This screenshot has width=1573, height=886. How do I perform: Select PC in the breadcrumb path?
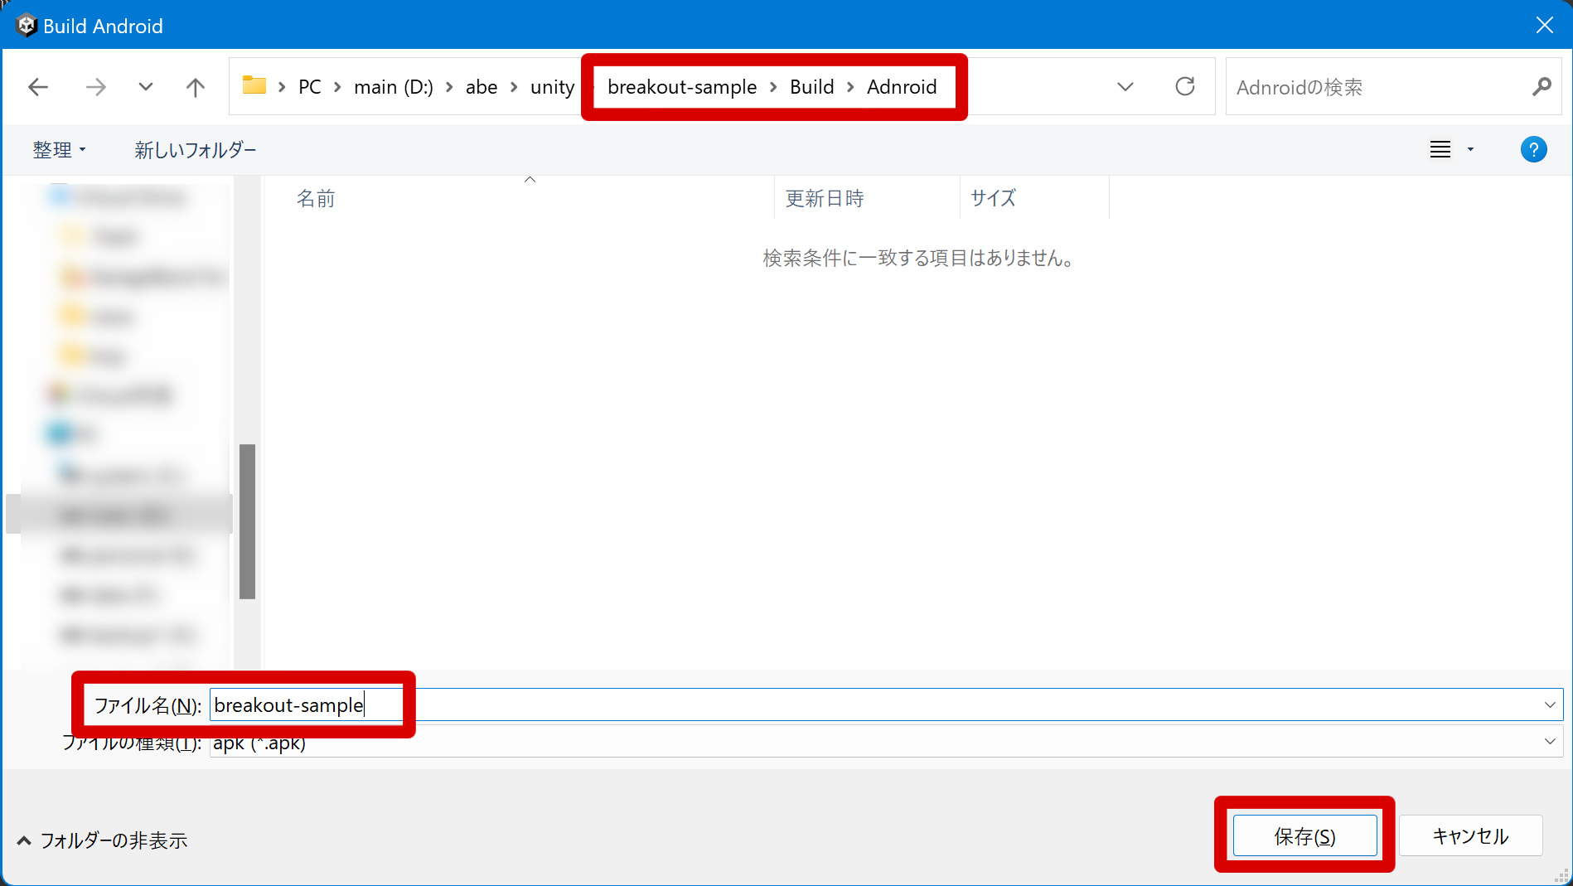pyautogui.click(x=310, y=87)
